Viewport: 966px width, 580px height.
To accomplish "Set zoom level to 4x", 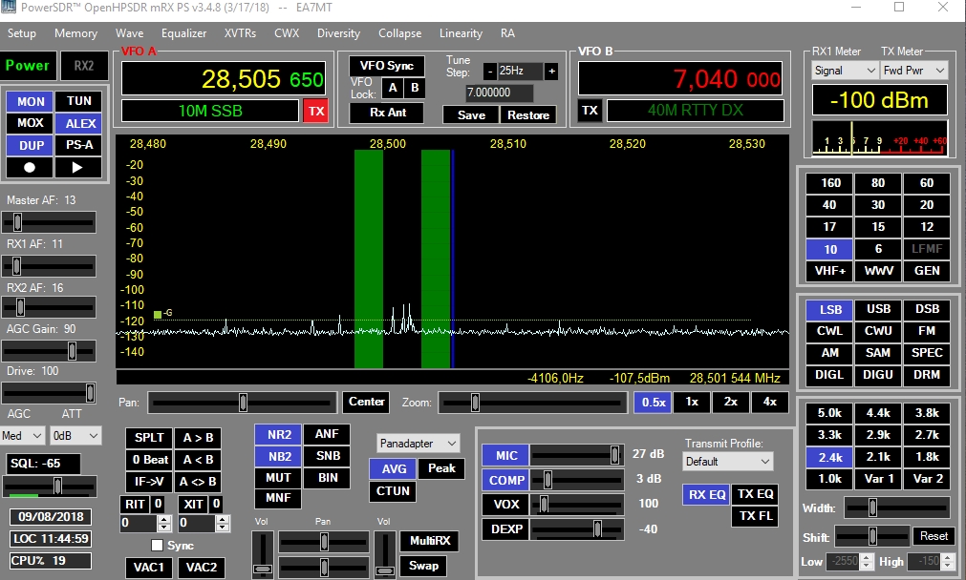I will point(769,402).
